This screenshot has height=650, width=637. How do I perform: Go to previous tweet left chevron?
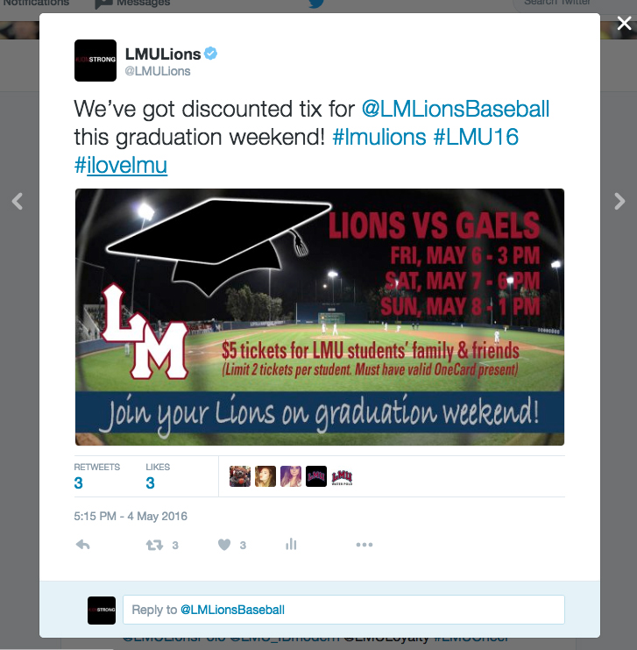tap(17, 202)
